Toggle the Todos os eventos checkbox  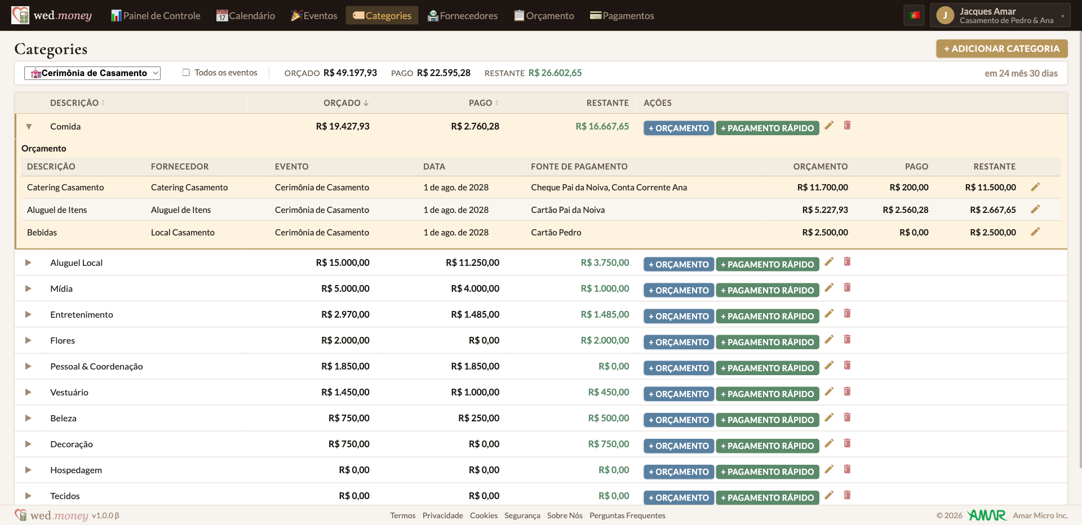[186, 73]
